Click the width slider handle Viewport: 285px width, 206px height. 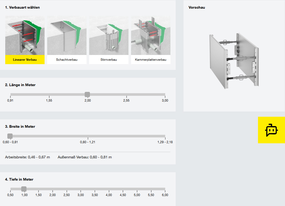tap(10, 136)
